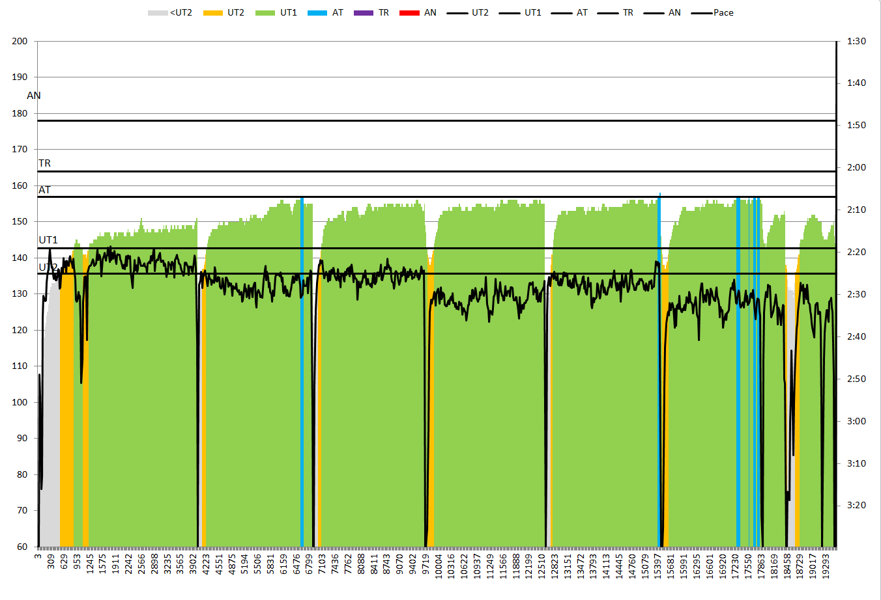The height and width of the screenshot is (600, 881).
Task: Click the 60 value on the left axis
Action: point(22,547)
